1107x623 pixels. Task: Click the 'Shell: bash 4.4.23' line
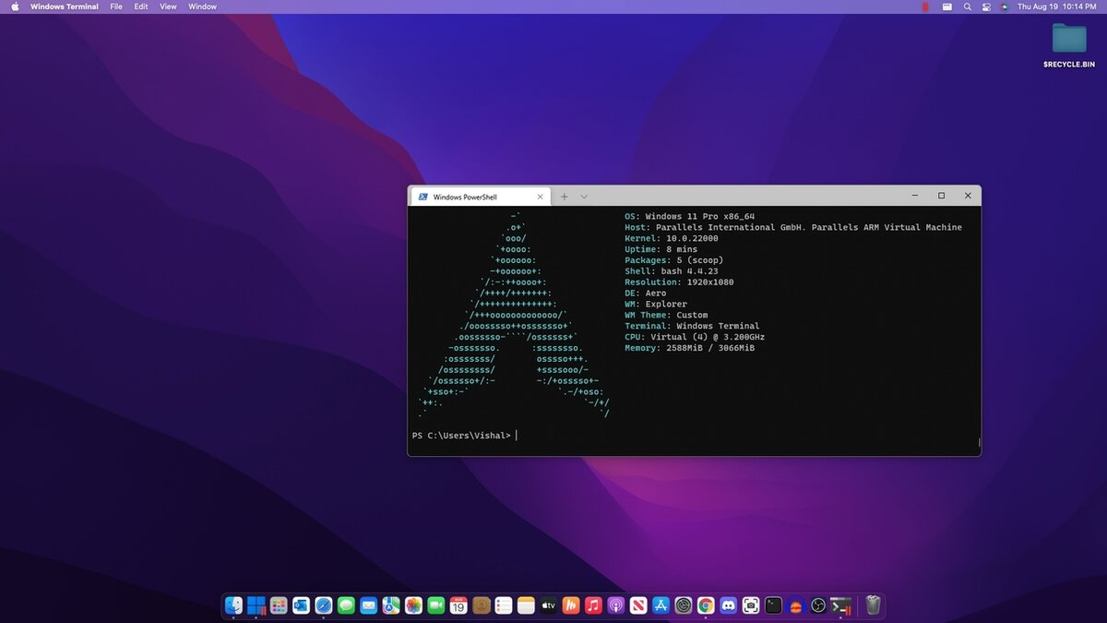point(671,271)
